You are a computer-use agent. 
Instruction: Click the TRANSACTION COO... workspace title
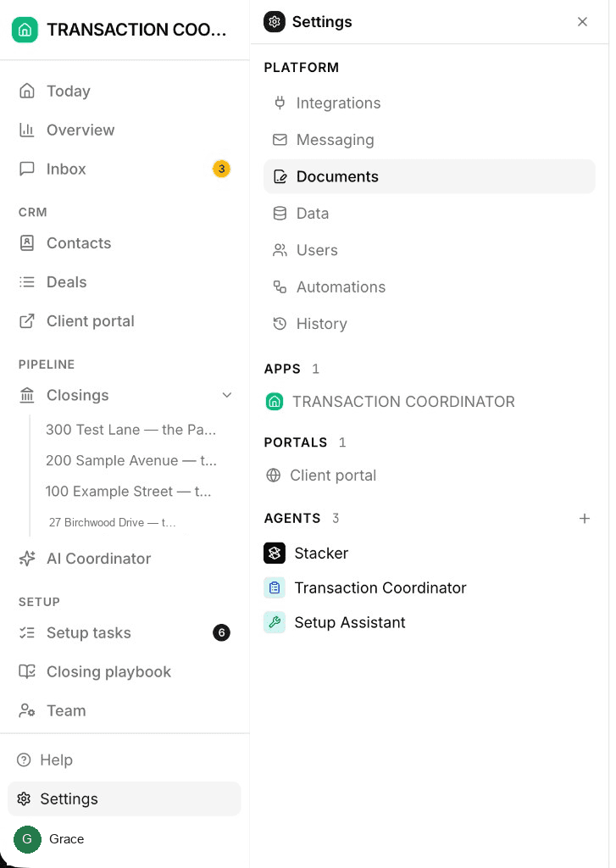pyautogui.click(x=136, y=30)
